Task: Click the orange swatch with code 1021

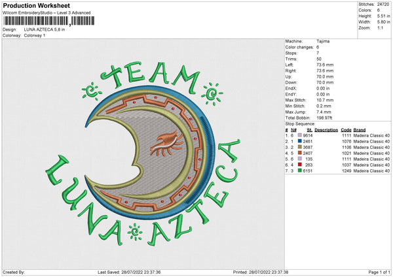Action: (x=299, y=153)
